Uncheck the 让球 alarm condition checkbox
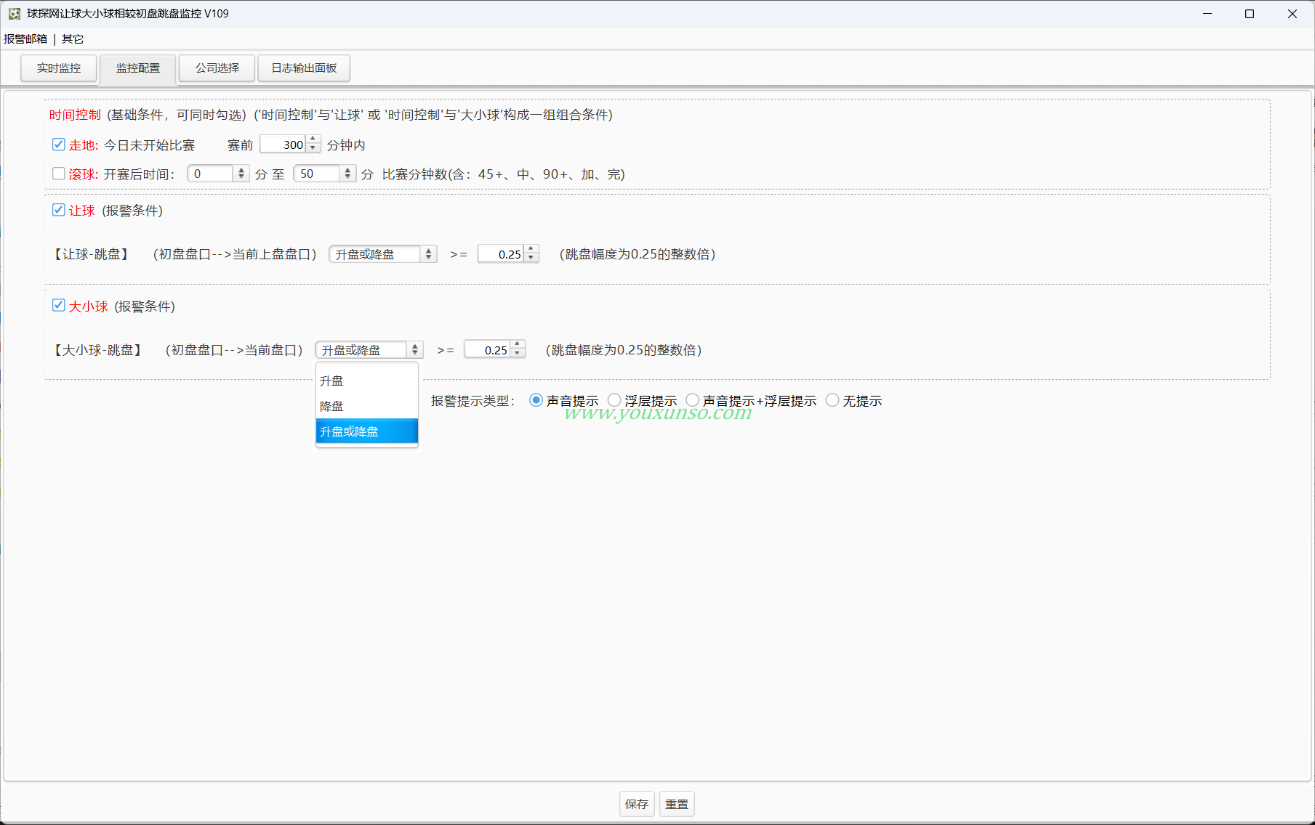Image resolution: width=1315 pixels, height=825 pixels. 59,210
